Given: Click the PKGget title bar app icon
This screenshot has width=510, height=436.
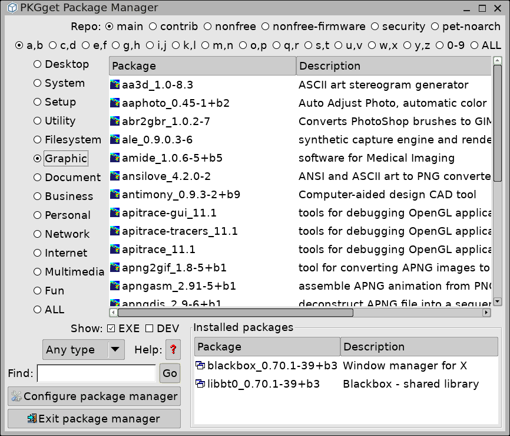Looking at the screenshot, I should click(x=12, y=8).
